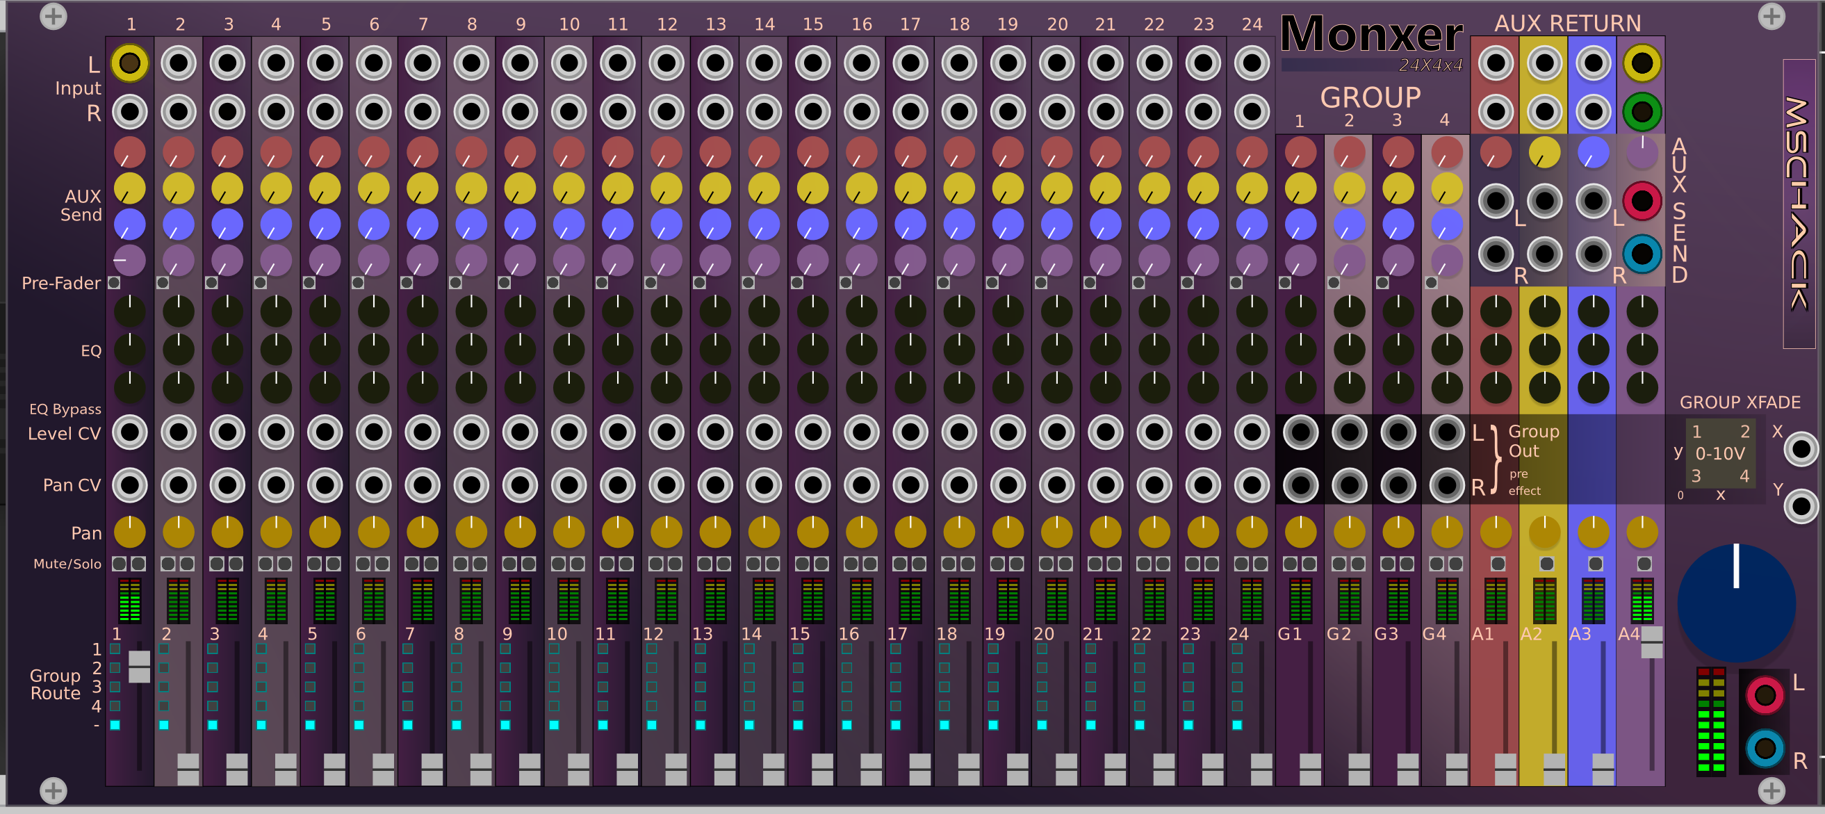Click Aux Return 3 right input jack
This screenshot has width=1825, height=814.
(1594, 112)
